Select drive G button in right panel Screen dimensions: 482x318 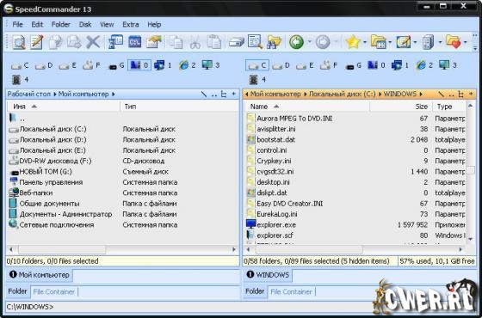[x=354, y=65]
